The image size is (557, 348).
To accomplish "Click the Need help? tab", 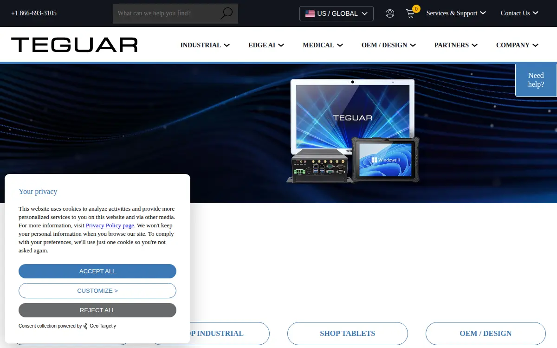I will (536, 80).
